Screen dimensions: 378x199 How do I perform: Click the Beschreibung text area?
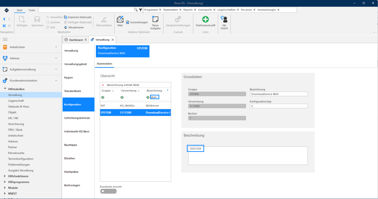point(248,156)
